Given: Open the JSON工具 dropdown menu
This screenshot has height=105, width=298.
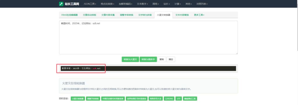Looking at the screenshot, I should (90, 4).
